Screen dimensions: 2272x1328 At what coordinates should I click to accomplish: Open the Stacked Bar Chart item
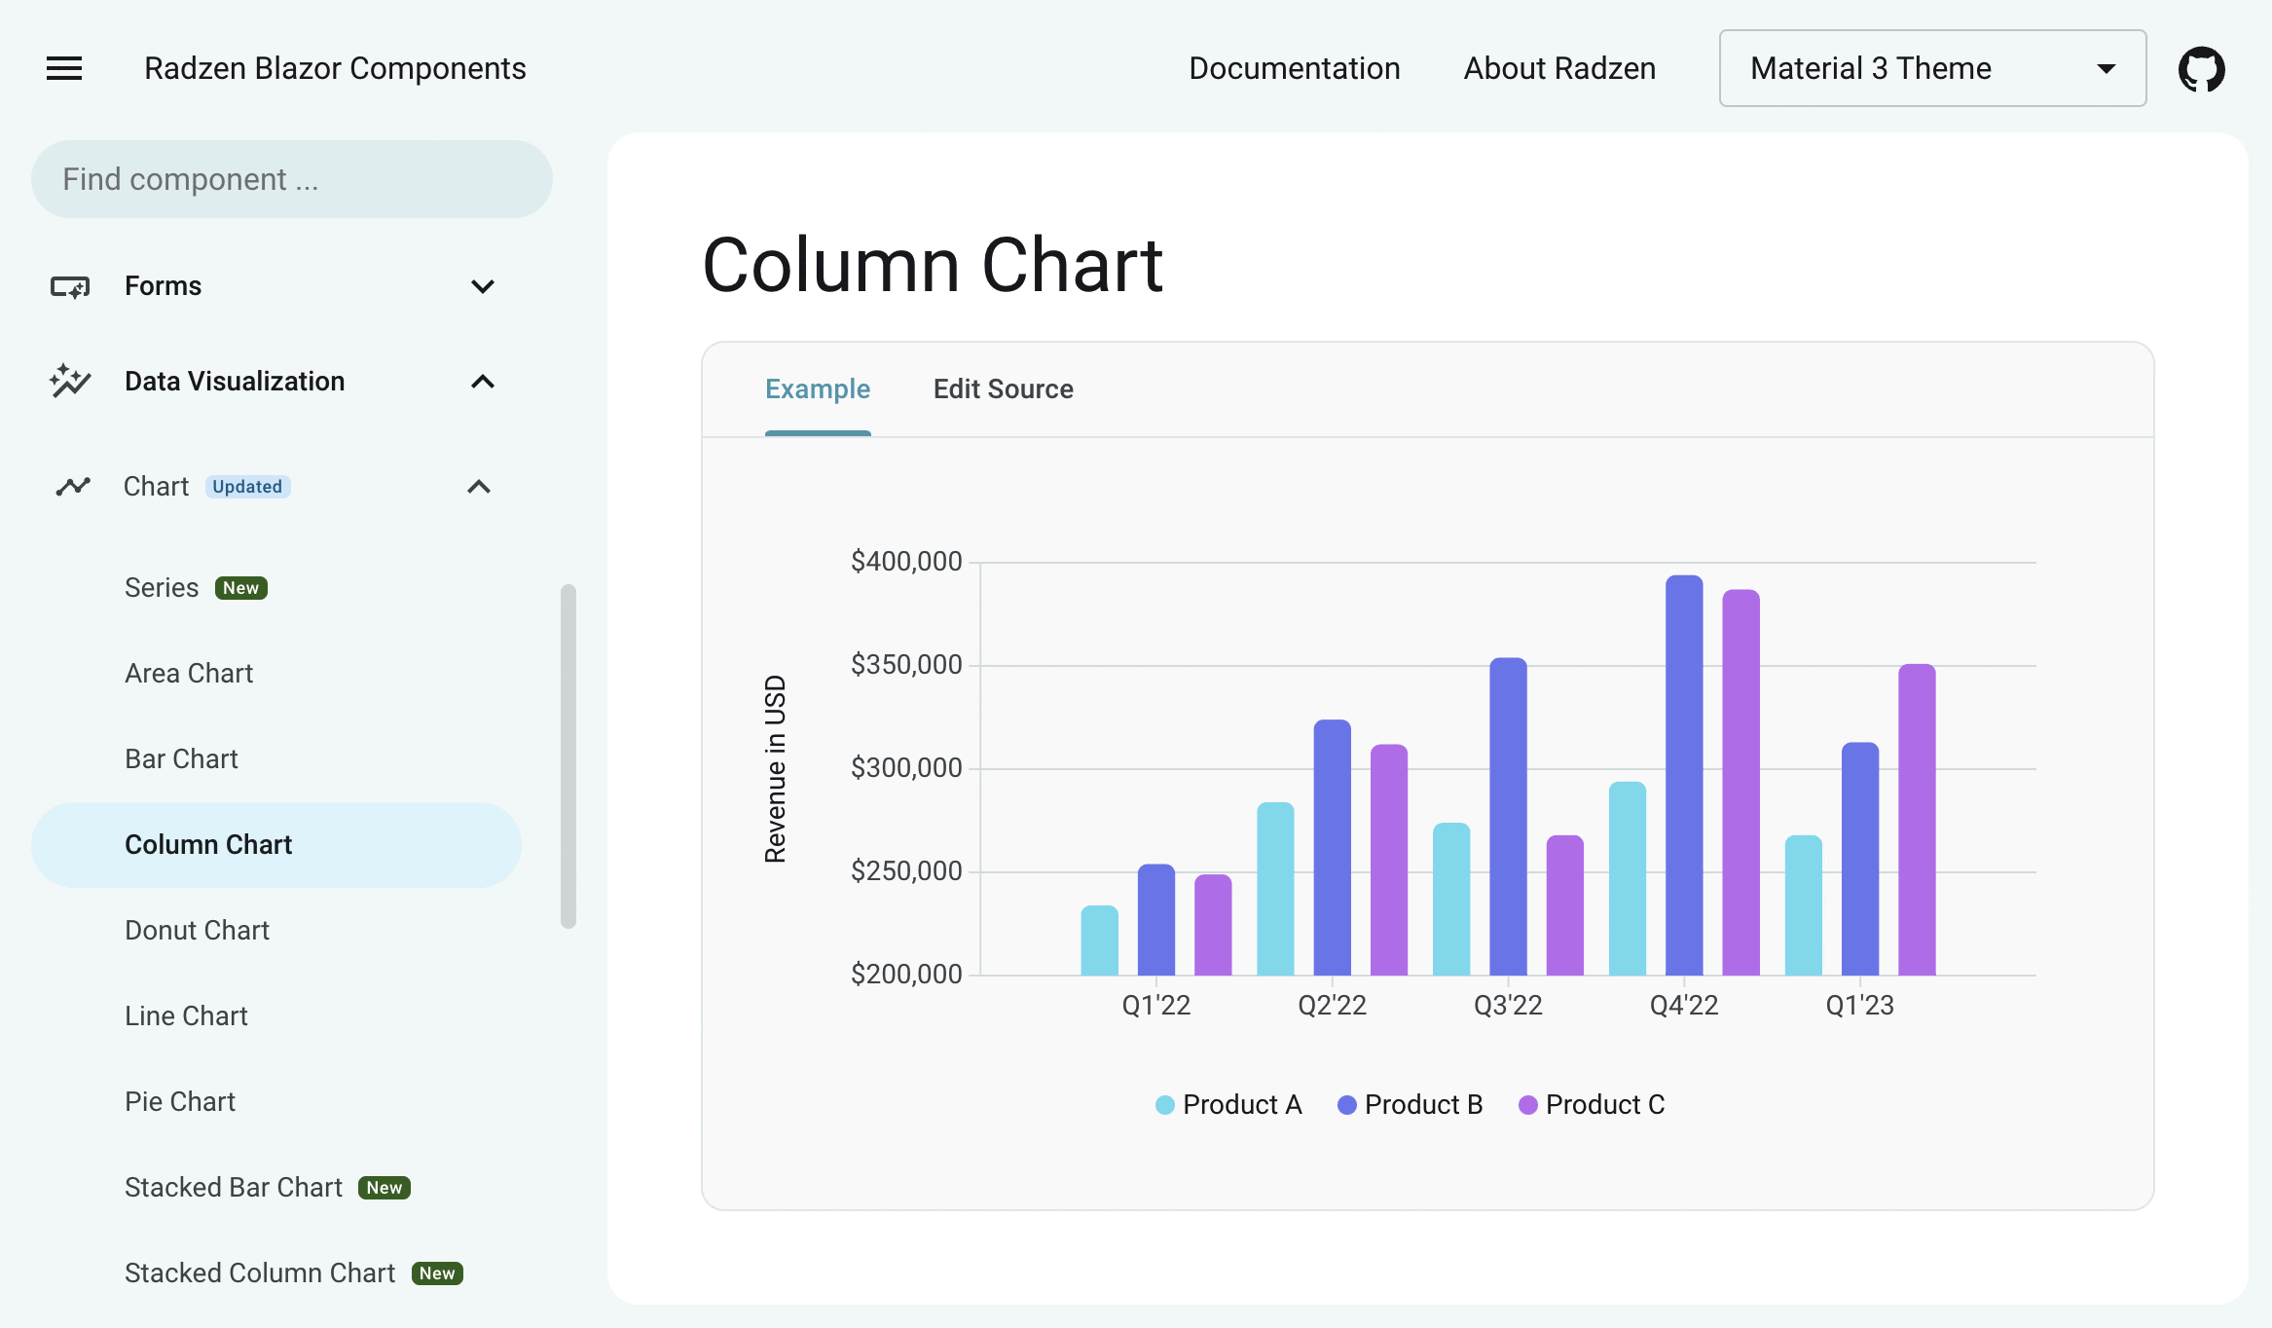click(x=234, y=1188)
